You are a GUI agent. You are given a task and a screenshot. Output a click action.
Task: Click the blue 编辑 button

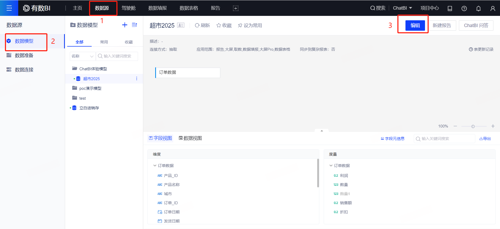pos(415,26)
